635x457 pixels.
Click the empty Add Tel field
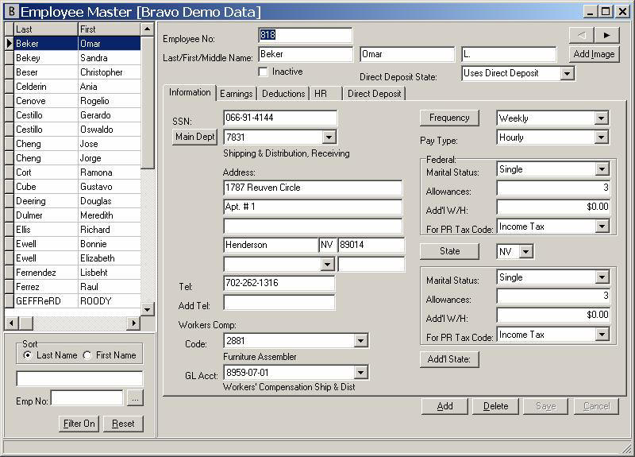point(279,303)
